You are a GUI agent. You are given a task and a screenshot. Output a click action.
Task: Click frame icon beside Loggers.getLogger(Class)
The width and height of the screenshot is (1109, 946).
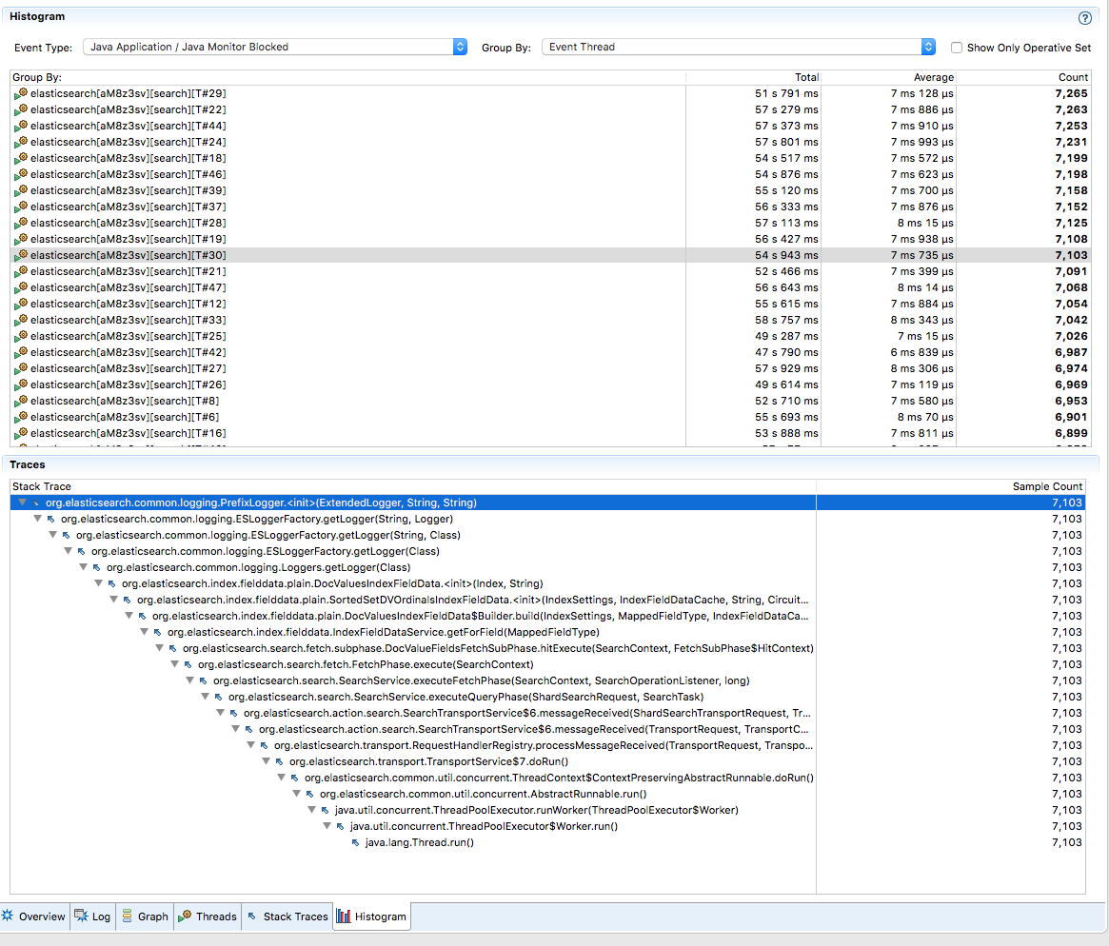click(x=97, y=568)
